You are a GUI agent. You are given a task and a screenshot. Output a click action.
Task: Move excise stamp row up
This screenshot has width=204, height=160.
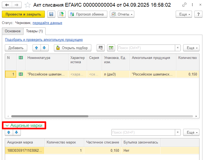[x=9, y=132]
